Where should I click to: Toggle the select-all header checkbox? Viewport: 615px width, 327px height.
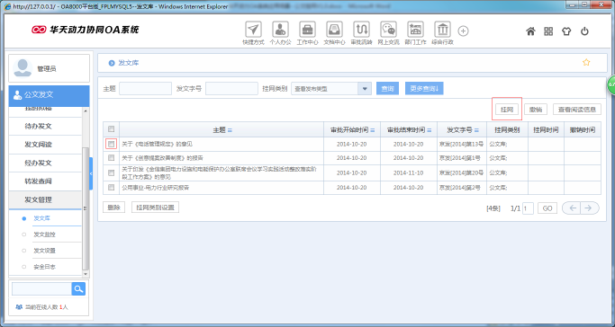pyautogui.click(x=111, y=129)
